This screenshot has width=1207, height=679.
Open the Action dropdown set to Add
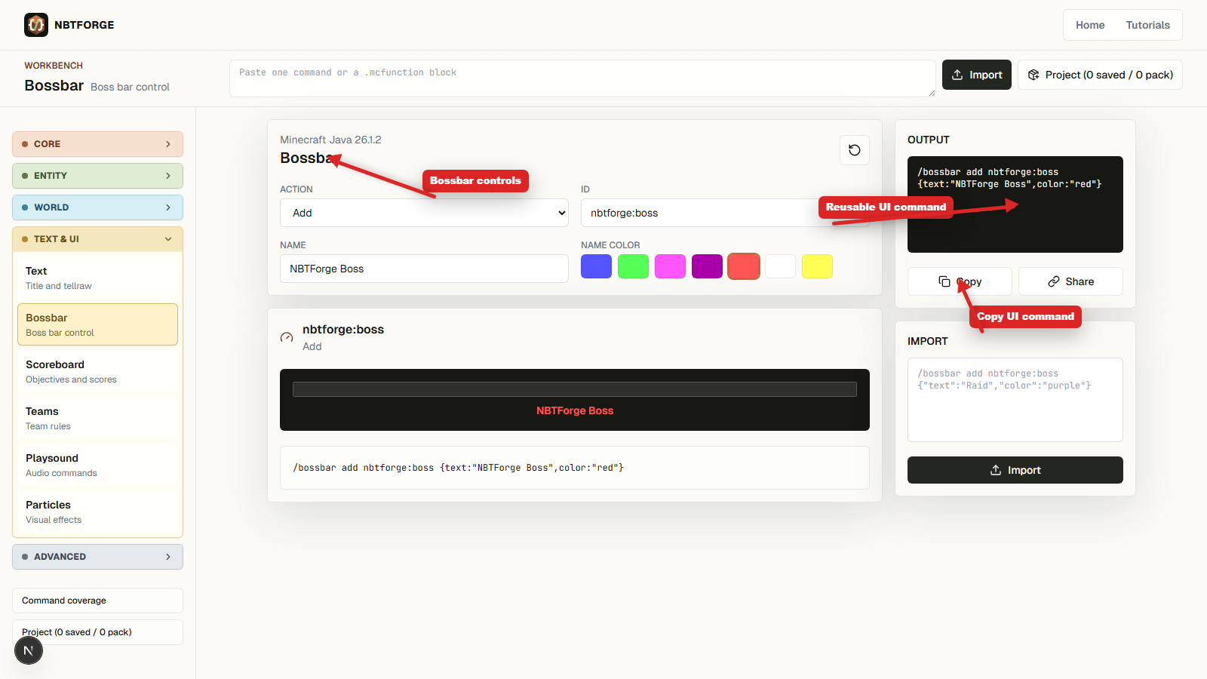tap(424, 213)
